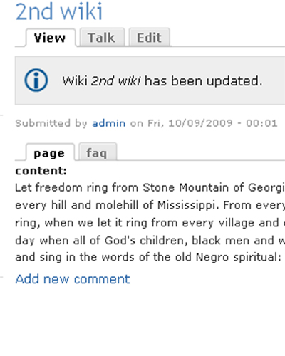Click the italic 2nd wiki text in message
Screen dimensions: 285x356
click(x=115, y=81)
